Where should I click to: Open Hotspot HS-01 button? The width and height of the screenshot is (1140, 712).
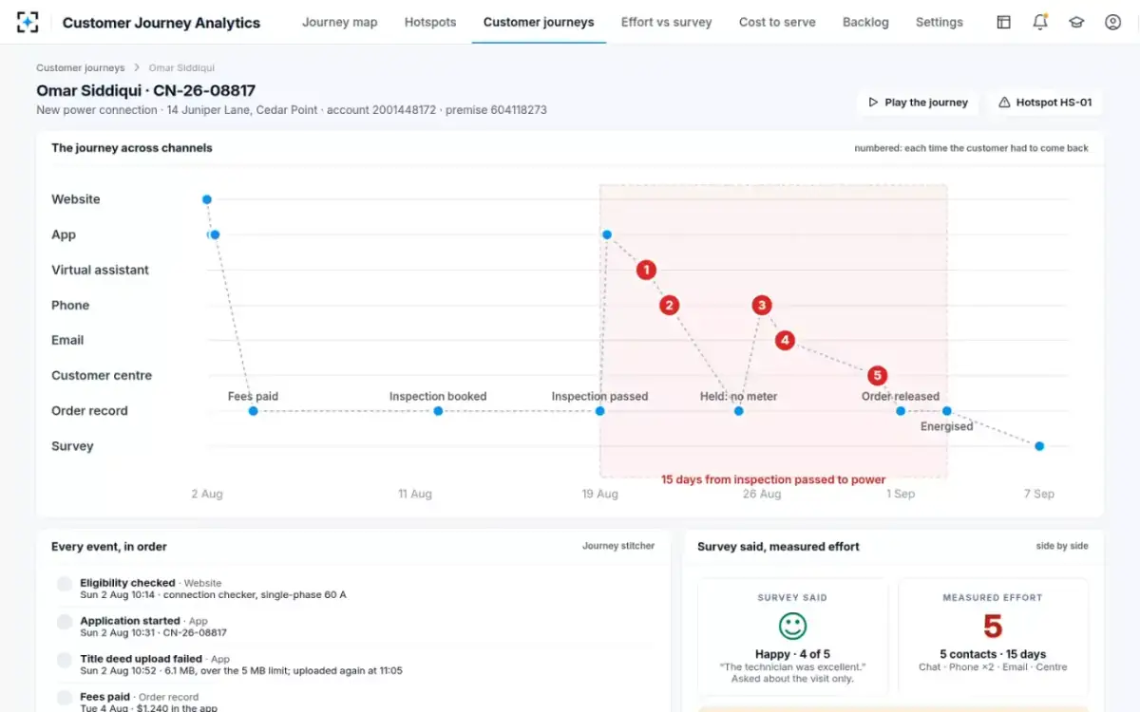click(1044, 103)
